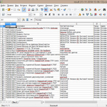
Task: Select column A header
Action: (x=11, y=24)
